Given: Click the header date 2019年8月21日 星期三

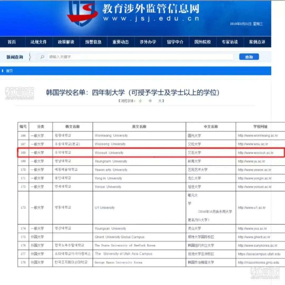Looking at the screenshot, I should point(246,24).
